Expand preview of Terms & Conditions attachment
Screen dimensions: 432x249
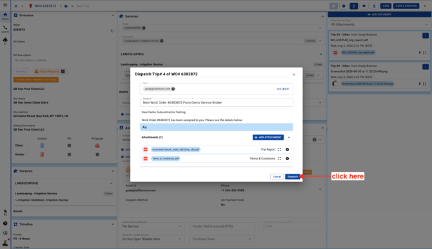click(279, 158)
